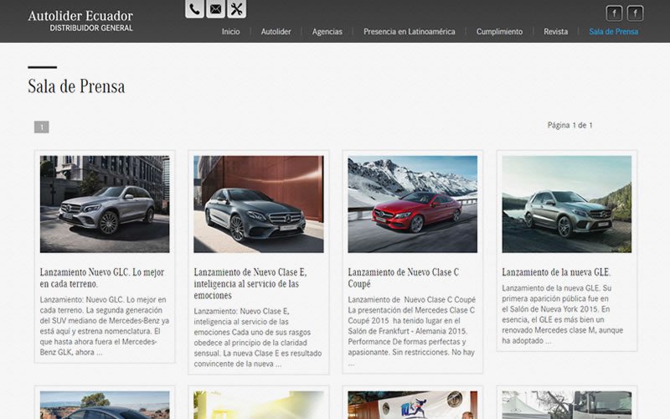Open the email envelope icon
Image resolution: width=670 pixels, height=419 pixels.
click(215, 9)
